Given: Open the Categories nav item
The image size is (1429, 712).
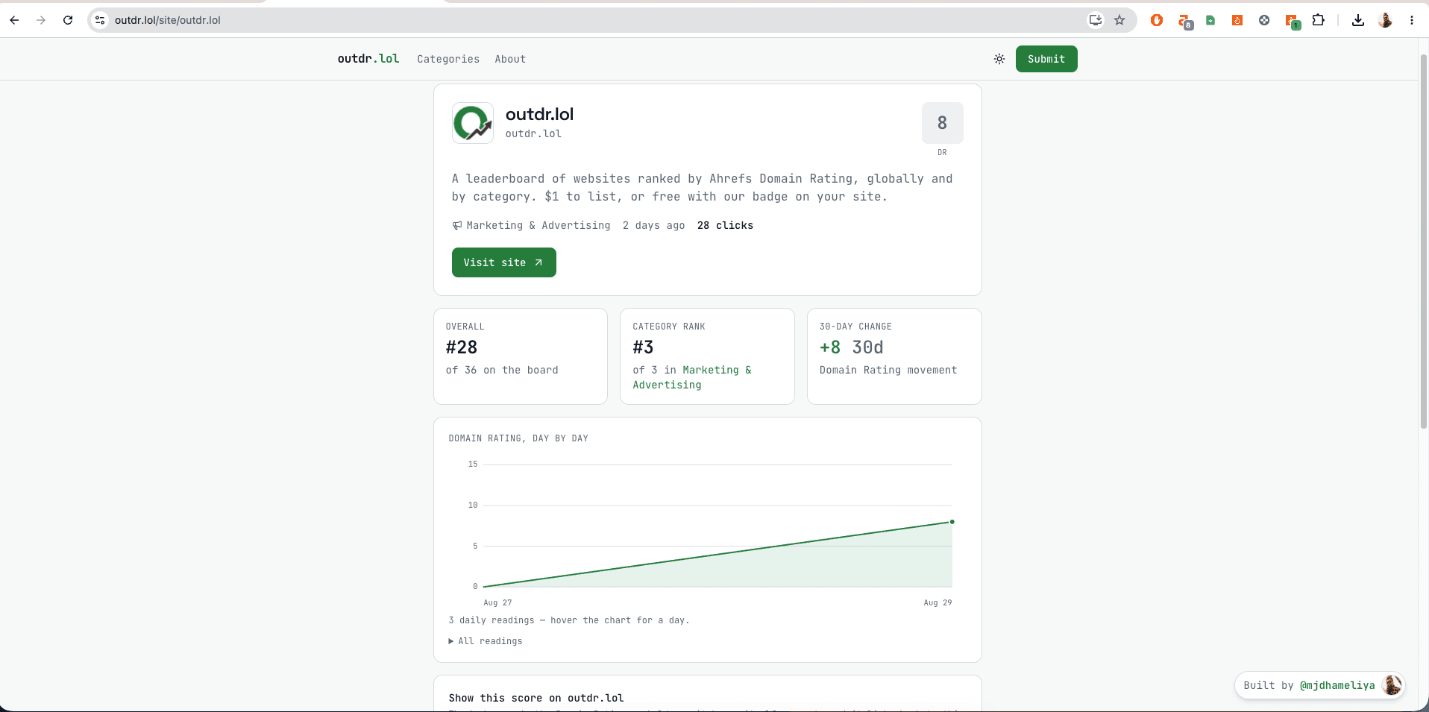Looking at the screenshot, I should coord(448,59).
